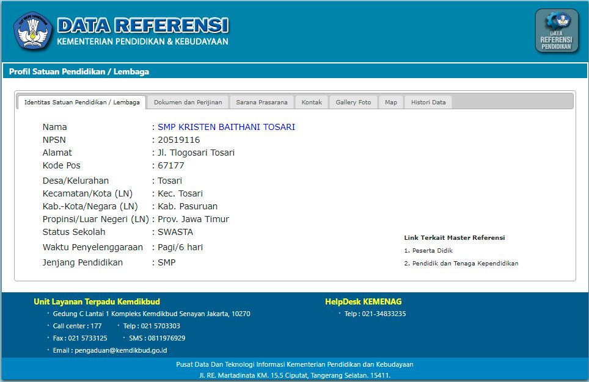Click the Tut Wuri Handayani ministry logo
589x382 pixels.
coord(33,31)
